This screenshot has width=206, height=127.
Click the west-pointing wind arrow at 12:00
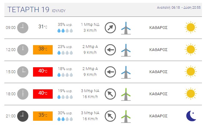point(110,50)
